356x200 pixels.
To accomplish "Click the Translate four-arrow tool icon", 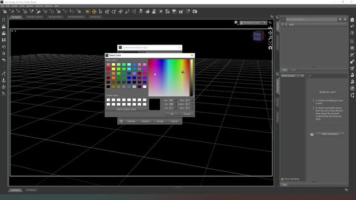I will [121, 11].
